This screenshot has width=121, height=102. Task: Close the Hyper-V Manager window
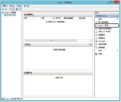tap(116, 2)
